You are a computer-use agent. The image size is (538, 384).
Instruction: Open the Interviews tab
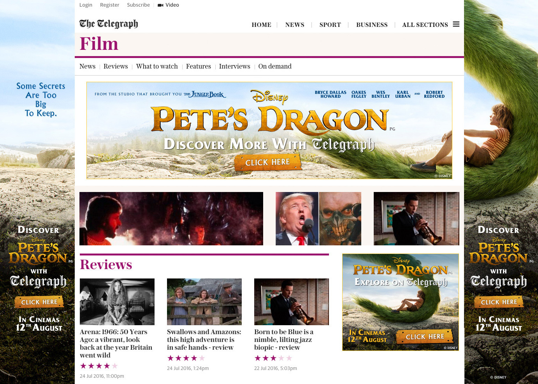click(234, 66)
